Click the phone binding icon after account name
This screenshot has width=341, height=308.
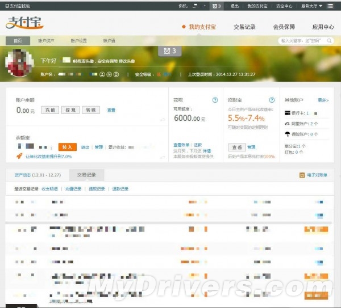[x=117, y=74]
